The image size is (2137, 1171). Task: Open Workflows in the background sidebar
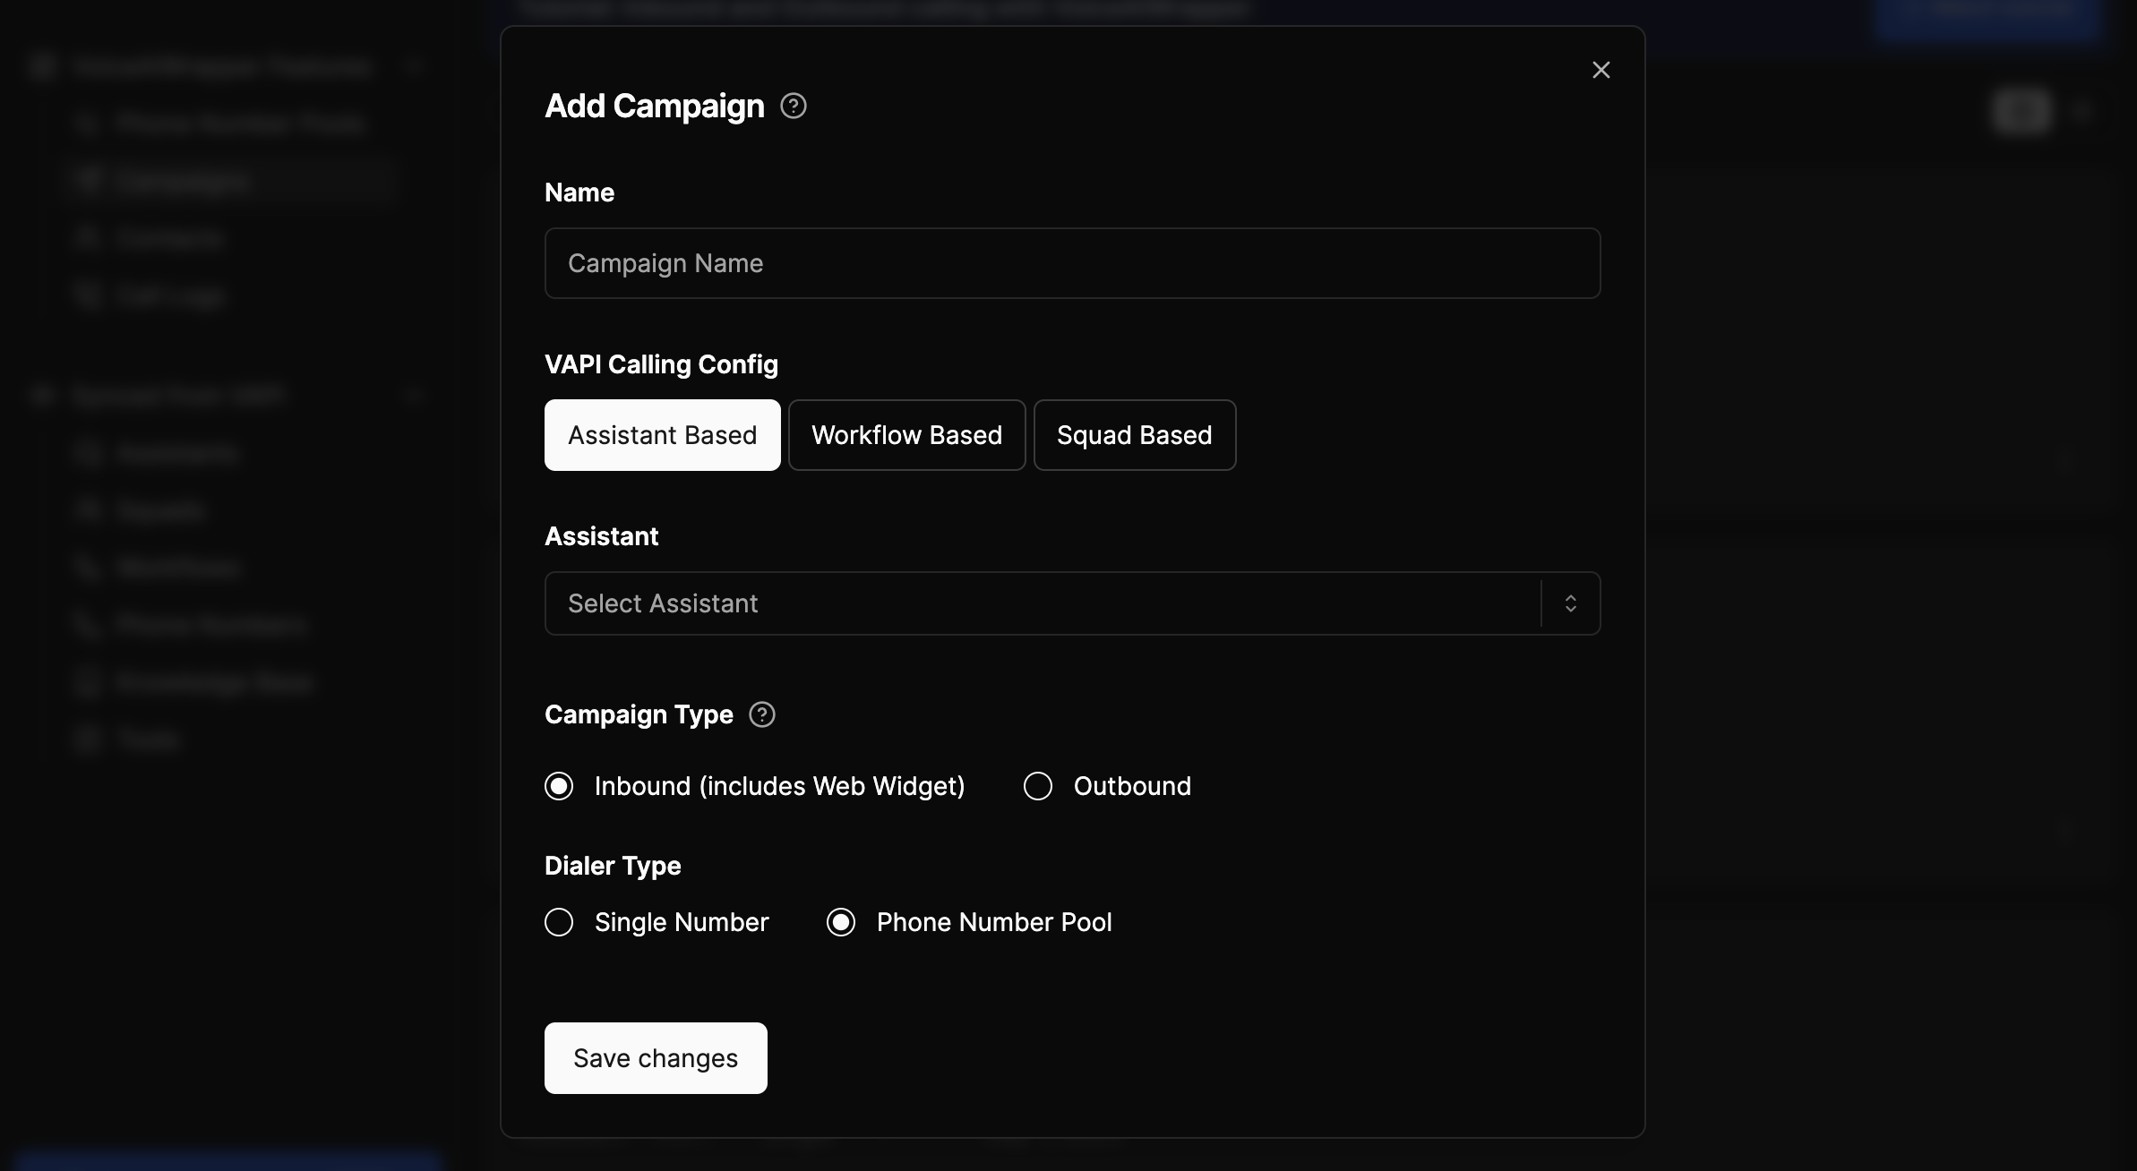(x=177, y=568)
